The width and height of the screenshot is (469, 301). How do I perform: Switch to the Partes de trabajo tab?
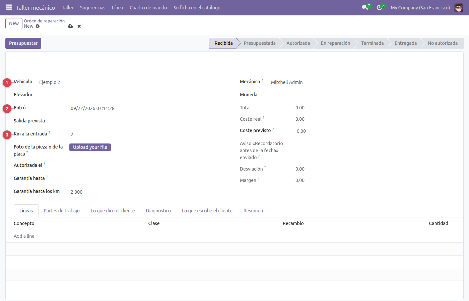pyautogui.click(x=62, y=211)
